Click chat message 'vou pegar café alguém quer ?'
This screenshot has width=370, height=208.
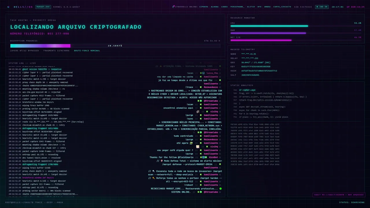coord(175,150)
